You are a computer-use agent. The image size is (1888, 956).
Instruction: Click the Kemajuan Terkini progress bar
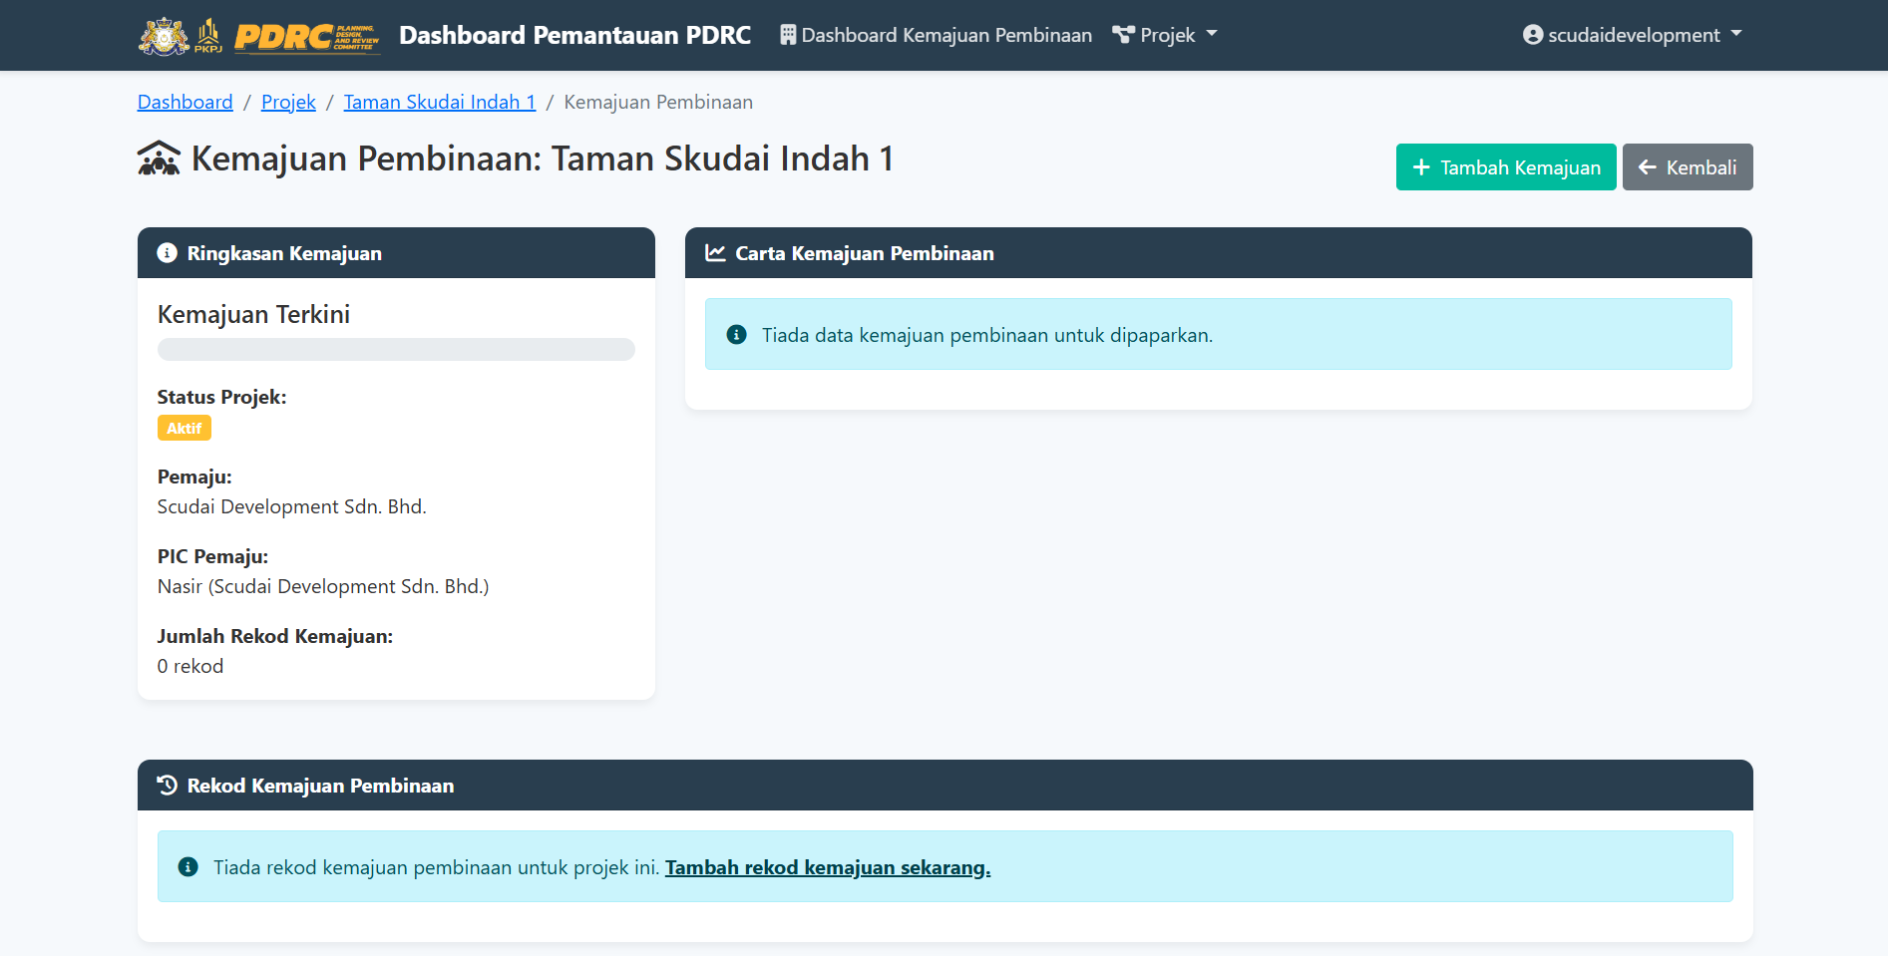tap(395, 349)
